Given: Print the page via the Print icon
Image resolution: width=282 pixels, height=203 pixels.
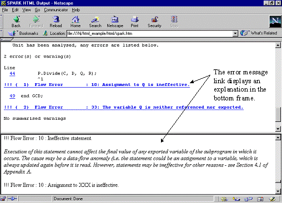Looking at the screenshot, I should [x=134, y=22].
